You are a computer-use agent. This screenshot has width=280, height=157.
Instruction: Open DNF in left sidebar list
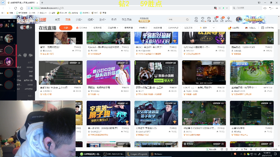coord(31,72)
